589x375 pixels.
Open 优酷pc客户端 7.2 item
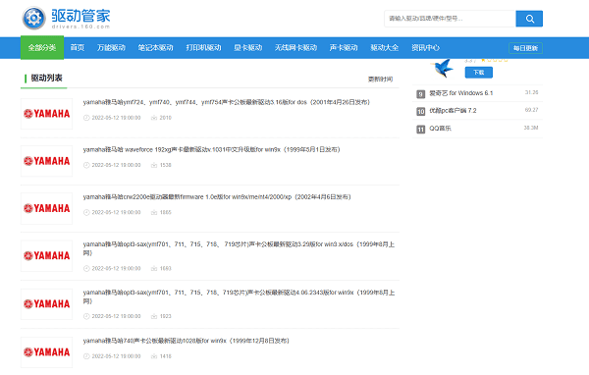click(453, 111)
